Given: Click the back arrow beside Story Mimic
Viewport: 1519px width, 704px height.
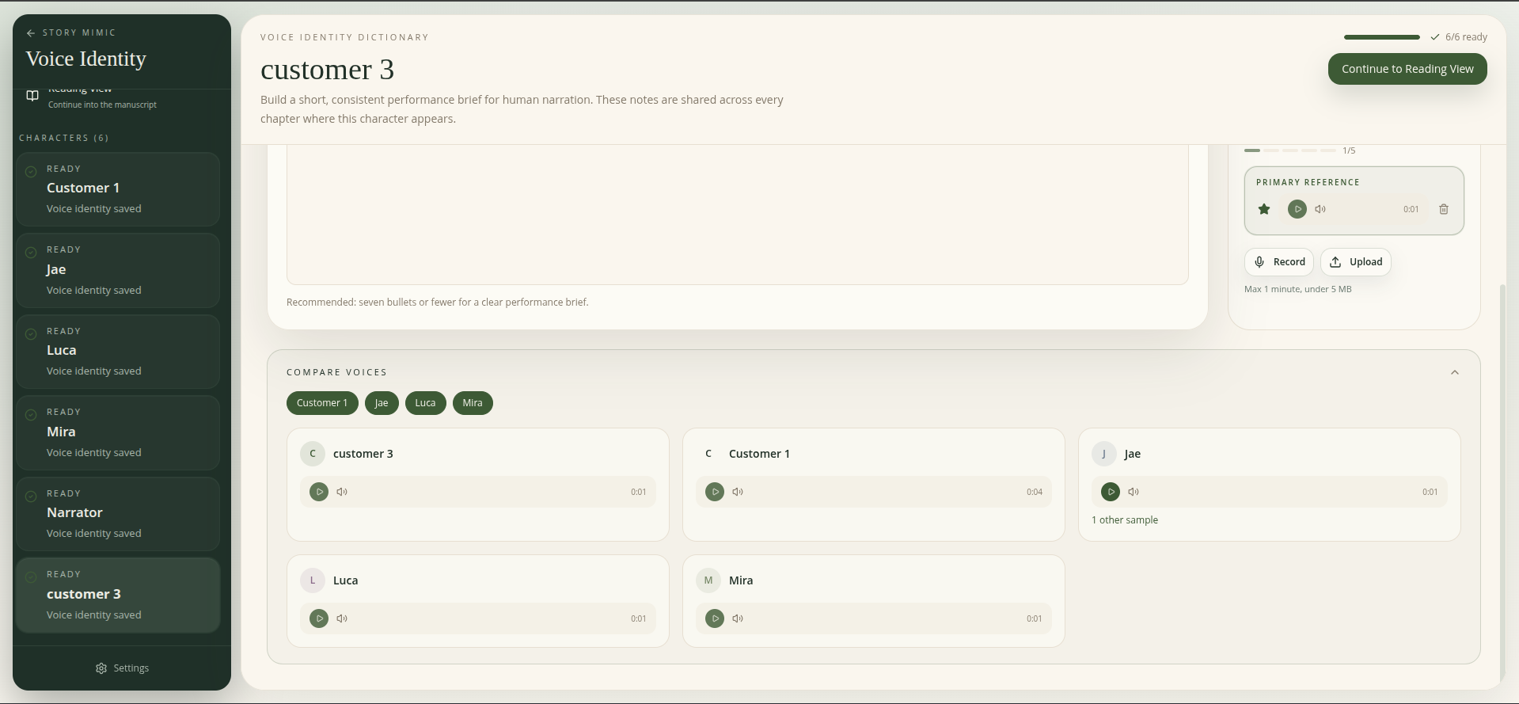Looking at the screenshot, I should pyautogui.click(x=31, y=33).
